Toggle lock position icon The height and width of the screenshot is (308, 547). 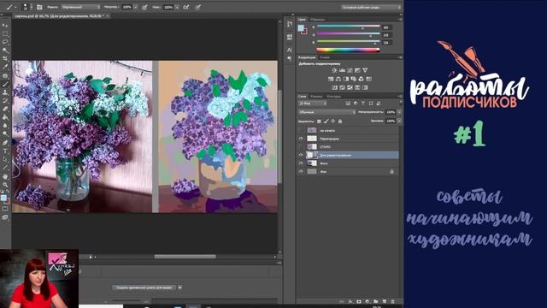point(333,121)
